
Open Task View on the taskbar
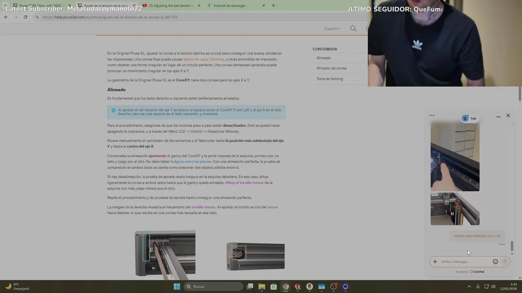(x=250, y=286)
